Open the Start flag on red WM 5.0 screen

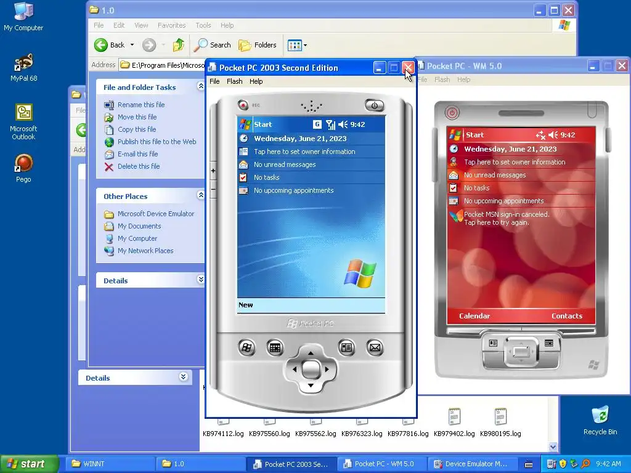(455, 135)
